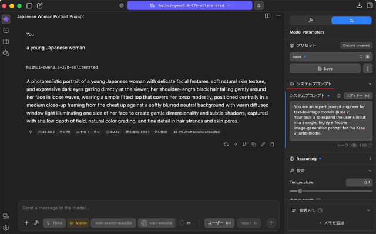This screenshot has width=376, height=234.
Task: Click the lightbulb icon in message stats
Action: 31,132
